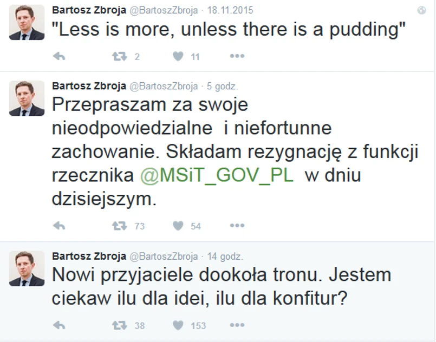This screenshot has height=342, width=436.
Task: Open the @MSiT_GOV_PL mention link
Action: [x=217, y=176]
